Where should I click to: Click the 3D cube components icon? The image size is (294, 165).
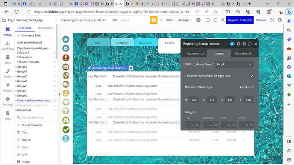[x=199, y=20]
